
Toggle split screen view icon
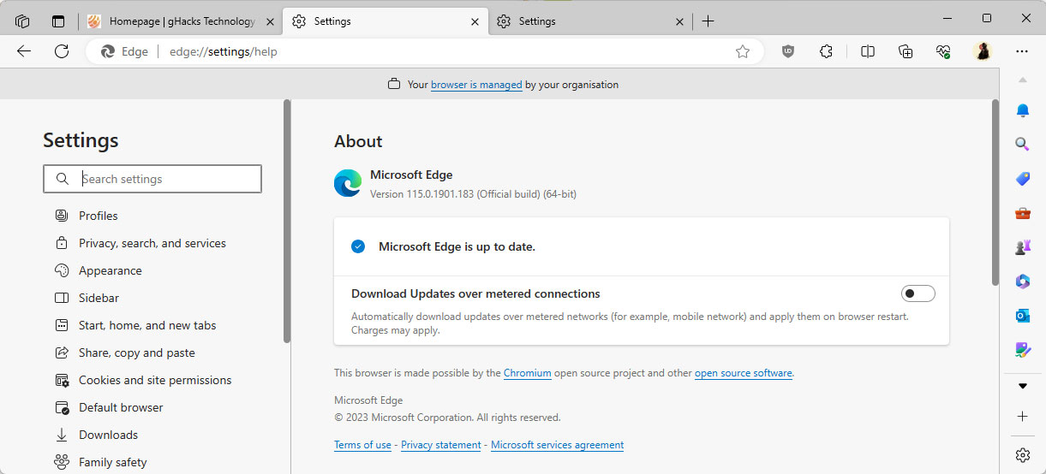pos(868,51)
